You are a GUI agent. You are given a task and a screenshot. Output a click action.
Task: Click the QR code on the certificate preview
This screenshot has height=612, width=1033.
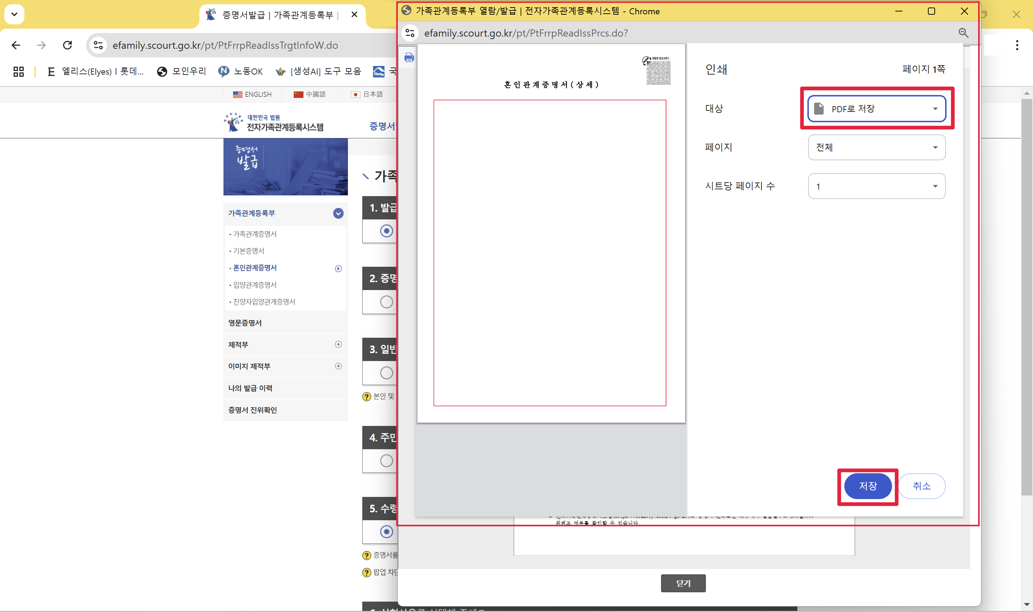tap(658, 72)
